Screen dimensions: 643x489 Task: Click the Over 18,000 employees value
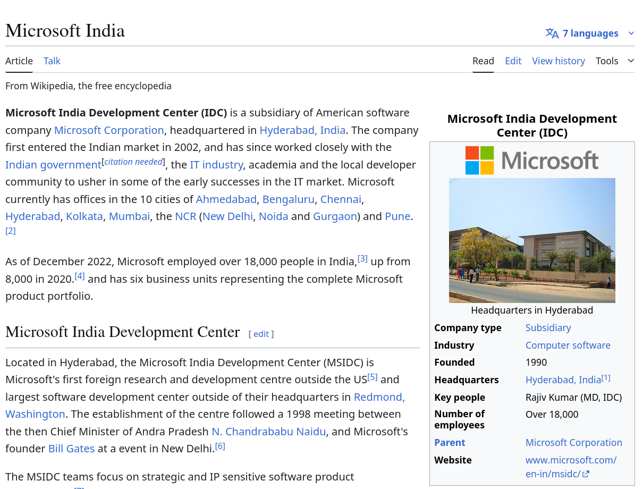coord(552,415)
